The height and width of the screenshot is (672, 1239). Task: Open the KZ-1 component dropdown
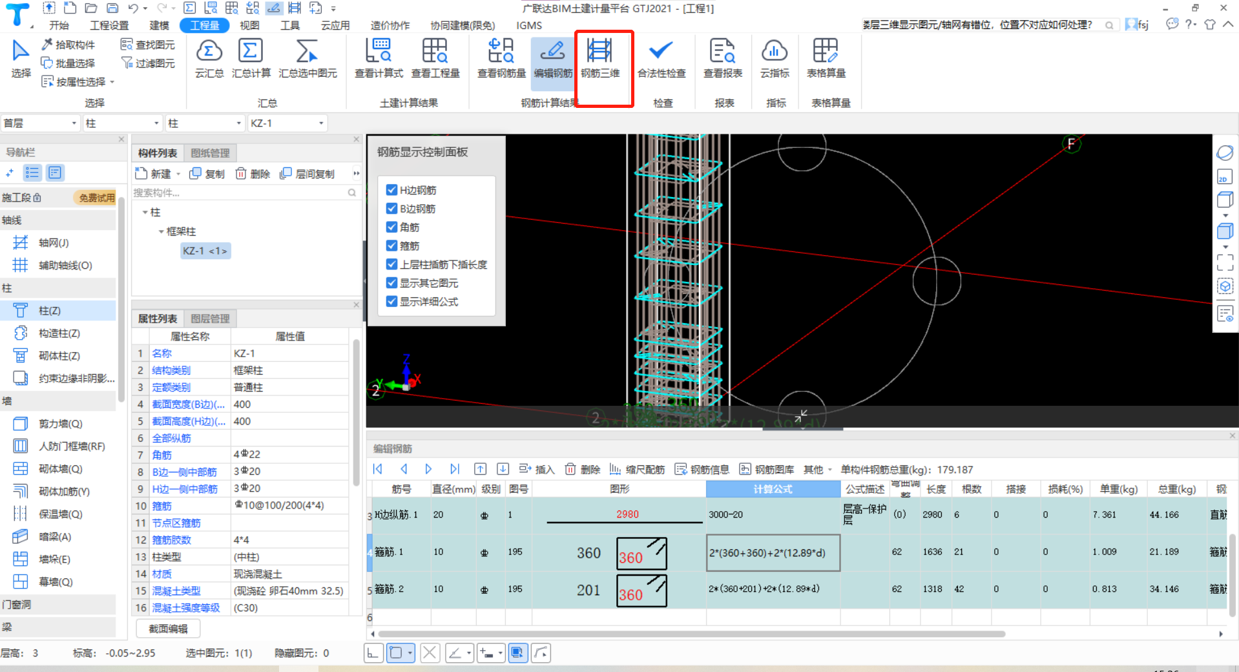(287, 123)
